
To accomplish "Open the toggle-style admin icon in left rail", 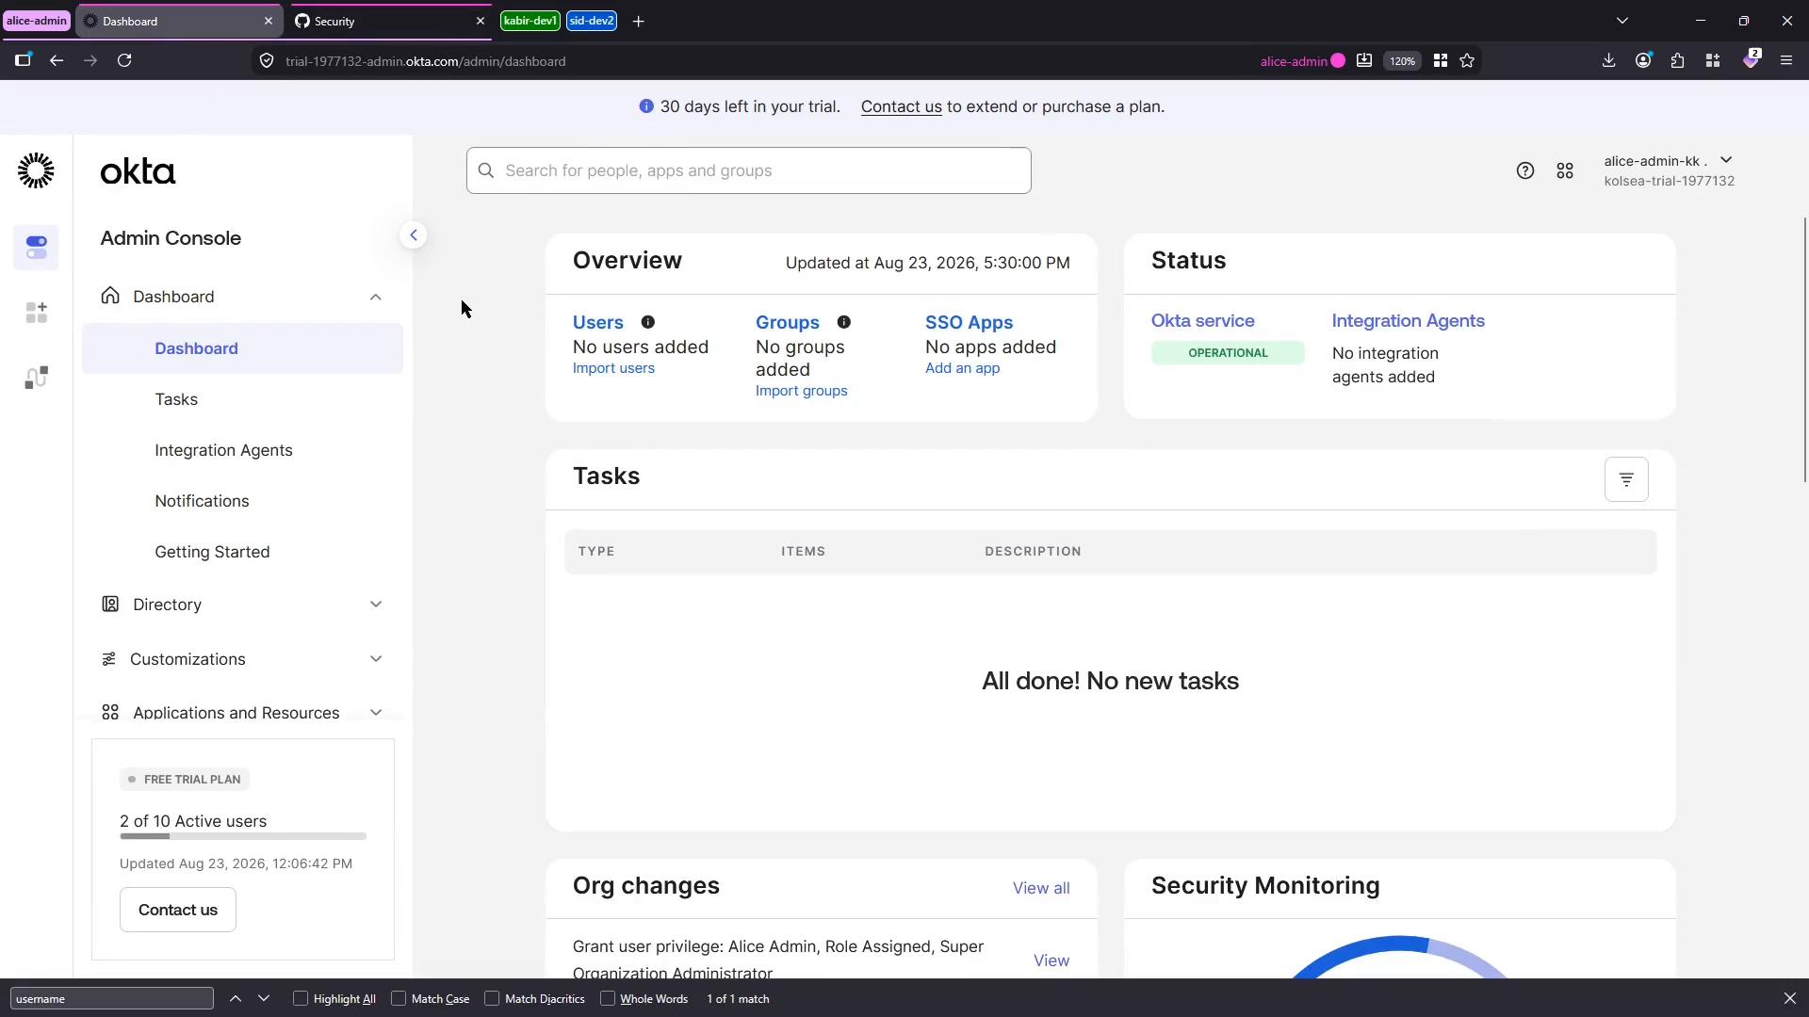I will click(x=36, y=248).
